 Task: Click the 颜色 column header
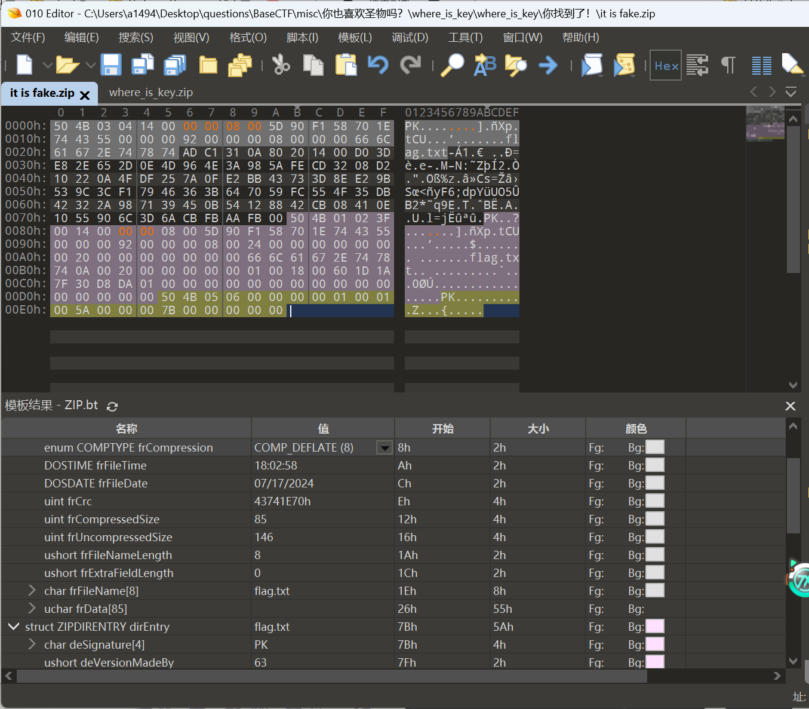[636, 428]
